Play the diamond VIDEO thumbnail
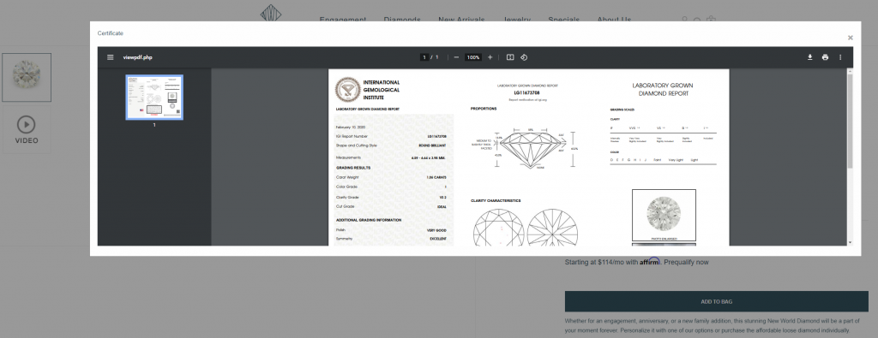This screenshot has height=338, width=878. pos(27,129)
